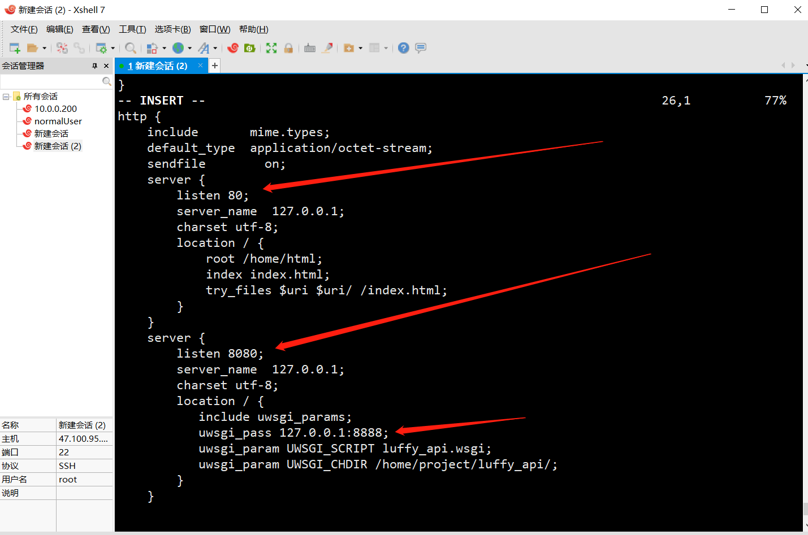Open the globe encoding dropdown arrow
Screen dimensions: 808x535
[190, 48]
